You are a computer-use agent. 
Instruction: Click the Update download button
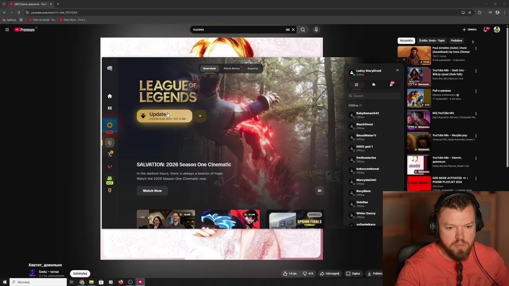tap(165, 116)
